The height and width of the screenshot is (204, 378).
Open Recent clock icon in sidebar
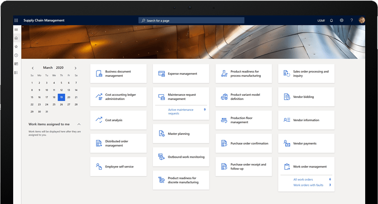(x=16, y=55)
